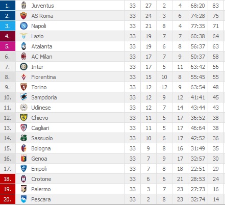Viewport: 225px width, 207px height.
Task: Click the Fiorentina lily crest
Action: (x=23, y=77)
